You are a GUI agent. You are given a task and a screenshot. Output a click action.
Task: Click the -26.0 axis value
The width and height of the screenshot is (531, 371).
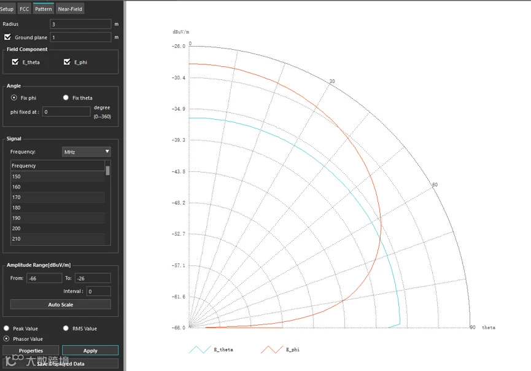click(x=179, y=46)
